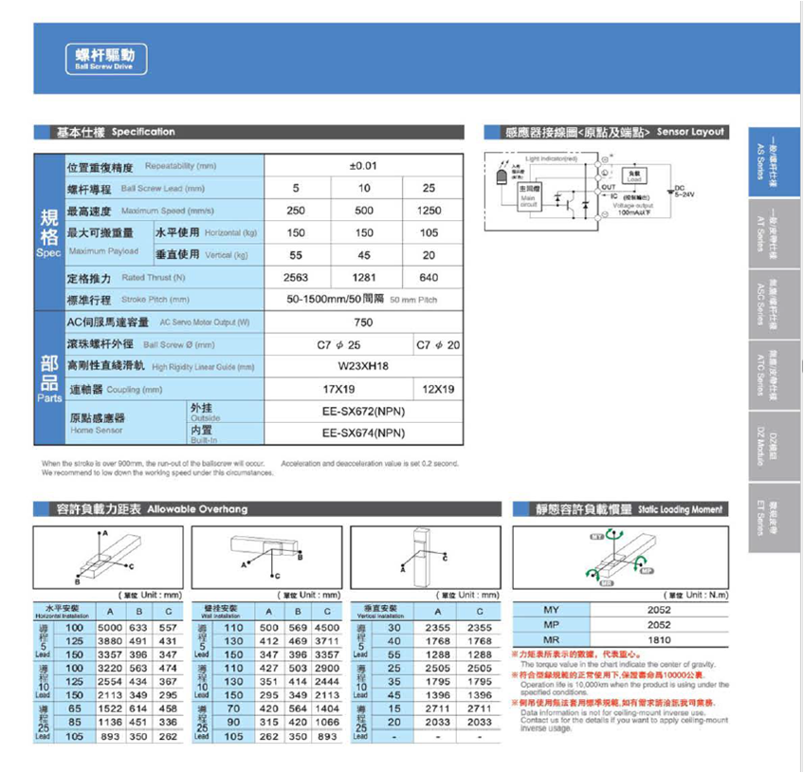Click the Repeatability (mm) row label

pyautogui.click(x=180, y=166)
